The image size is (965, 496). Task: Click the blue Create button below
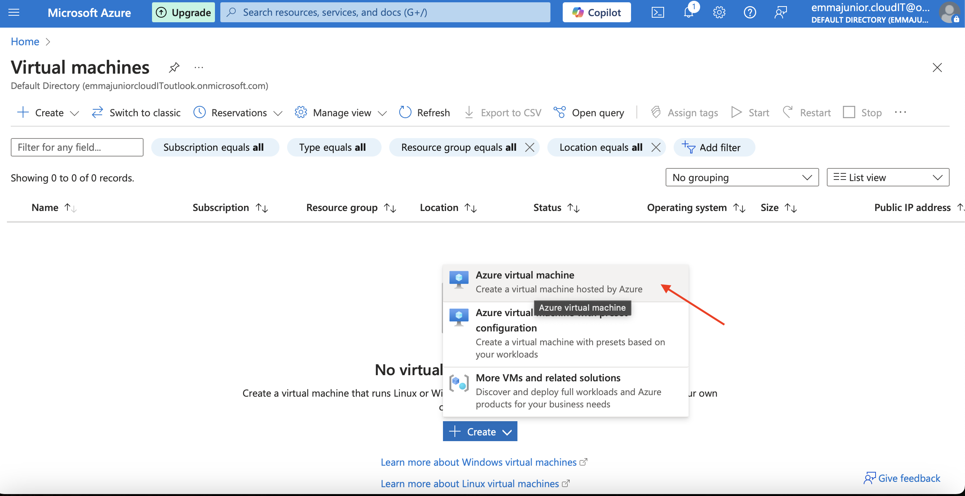(x=480, y=432)
